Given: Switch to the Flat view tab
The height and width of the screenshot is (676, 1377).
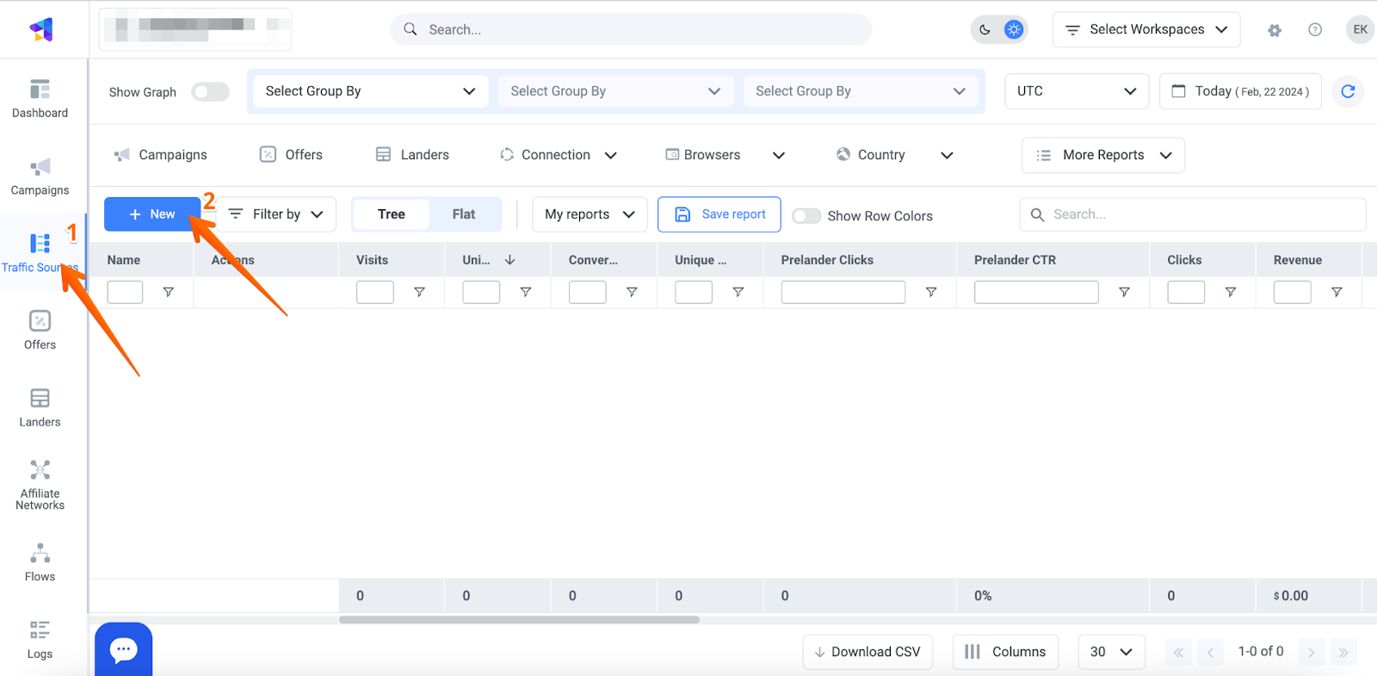Looking at the screenshot, I should coord(464,214).
